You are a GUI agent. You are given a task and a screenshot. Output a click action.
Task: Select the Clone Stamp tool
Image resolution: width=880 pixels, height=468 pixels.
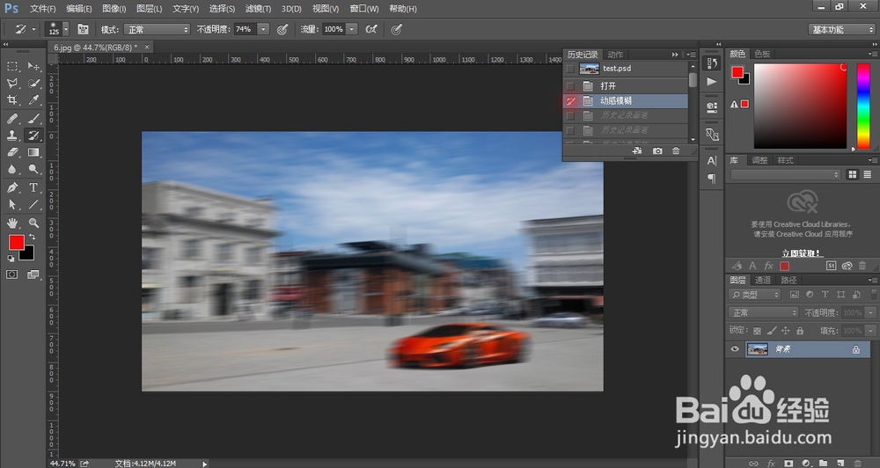coord(13,135)
